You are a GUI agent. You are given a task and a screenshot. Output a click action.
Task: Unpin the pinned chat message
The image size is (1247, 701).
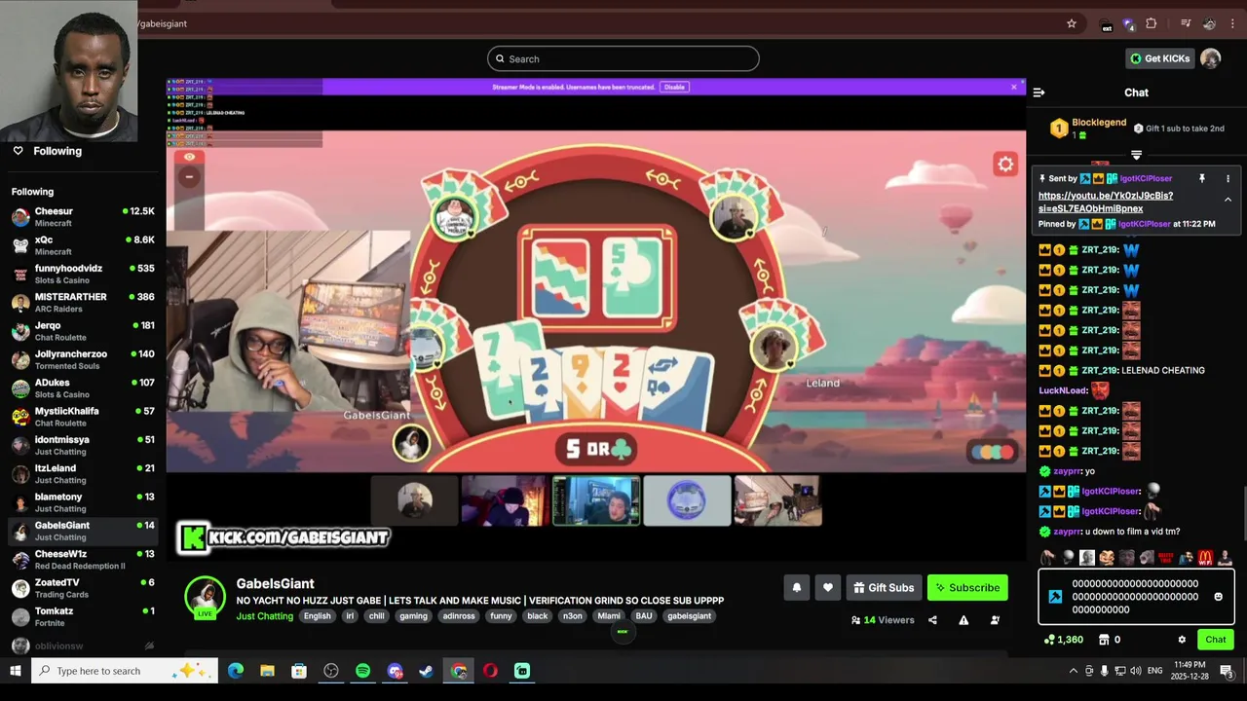click(x=1201, y=179)
